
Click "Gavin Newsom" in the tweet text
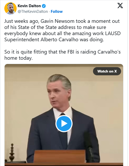pos(57,21)
